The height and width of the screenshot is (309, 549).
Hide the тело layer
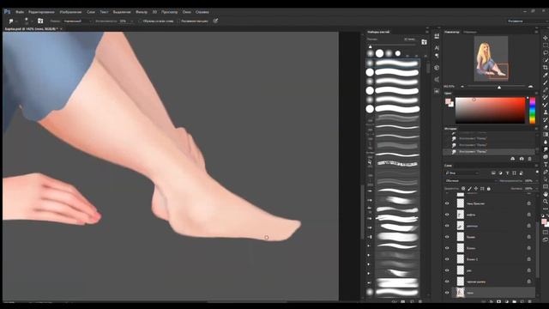[x=447, y=293]
